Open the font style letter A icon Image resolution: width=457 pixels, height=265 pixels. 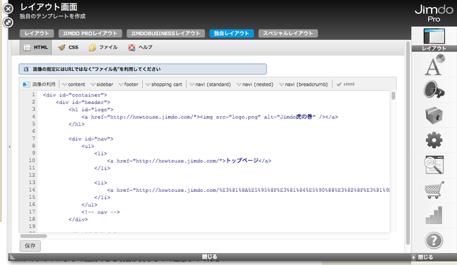click(x=434, y=65)
